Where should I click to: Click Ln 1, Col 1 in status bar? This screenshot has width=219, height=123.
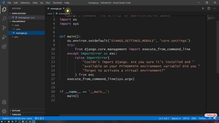tap(164, 118)
